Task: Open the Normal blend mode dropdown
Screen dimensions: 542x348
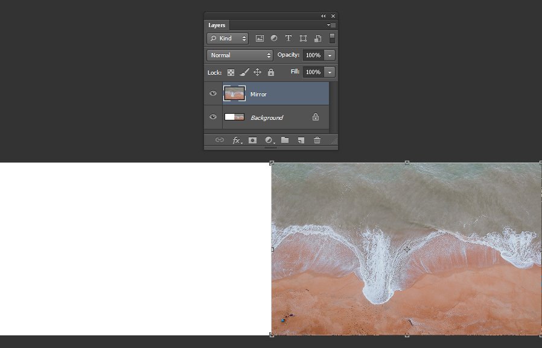Action: point(240,55)
